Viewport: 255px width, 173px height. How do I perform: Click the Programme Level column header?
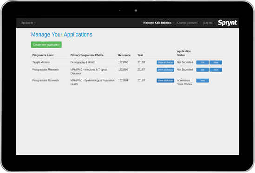tap(43, 55)
